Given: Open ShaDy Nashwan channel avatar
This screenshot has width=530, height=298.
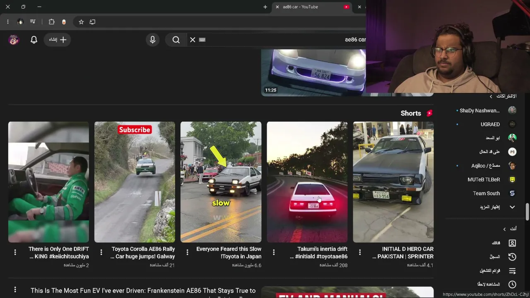Looking at the screenshot, I should pos(512,111).
